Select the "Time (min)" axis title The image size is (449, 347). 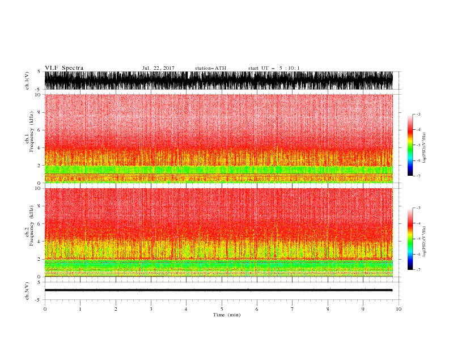coord(227,315)
